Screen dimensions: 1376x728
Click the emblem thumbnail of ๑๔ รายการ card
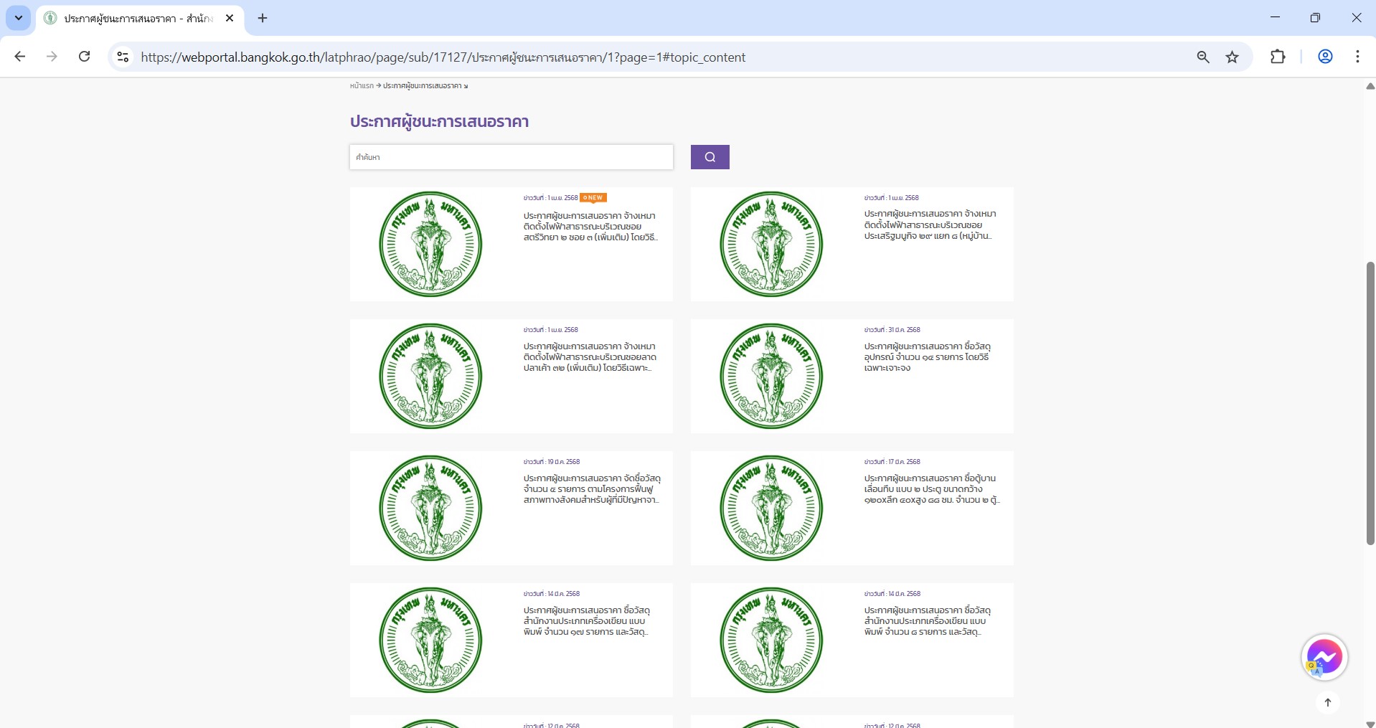[x=771, y=376]
